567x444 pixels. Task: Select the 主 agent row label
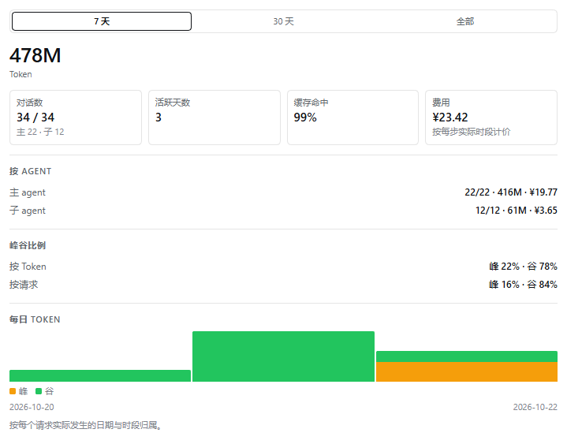tap(28, 192)
